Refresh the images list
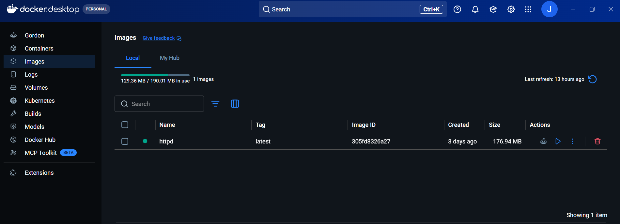This screenshot has height=224, width=620. click(592, 79)
